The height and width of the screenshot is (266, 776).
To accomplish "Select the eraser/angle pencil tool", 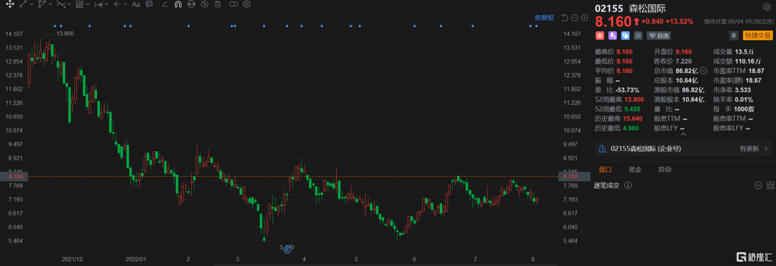I will coord(165,4).
